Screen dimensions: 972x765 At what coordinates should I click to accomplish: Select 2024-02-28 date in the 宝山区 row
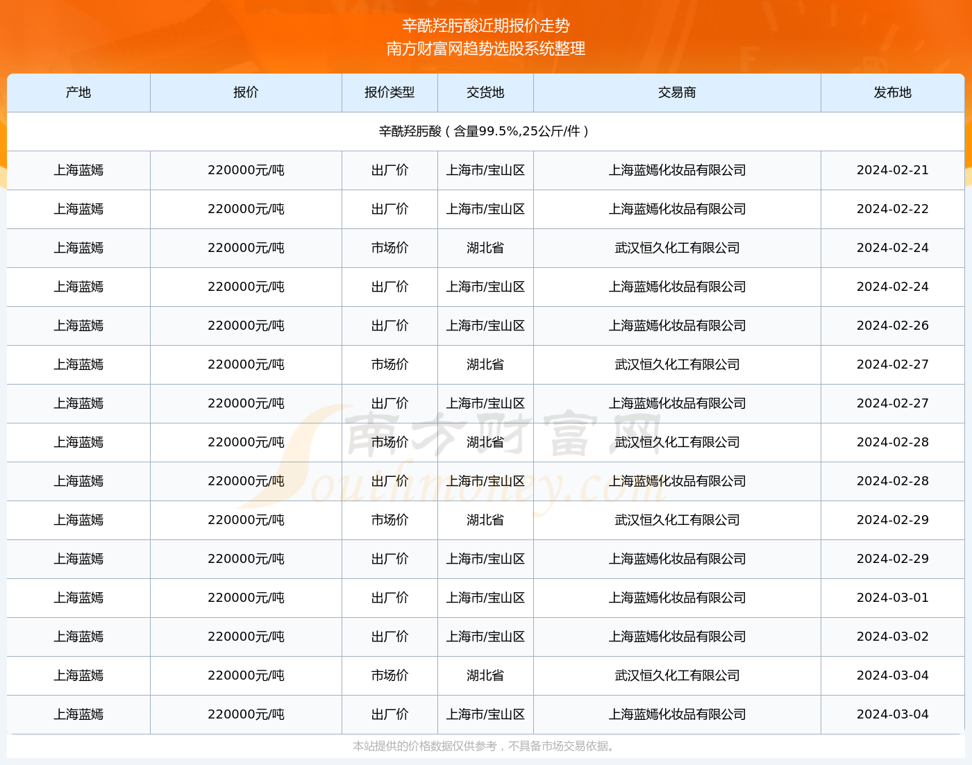(892, 481)
